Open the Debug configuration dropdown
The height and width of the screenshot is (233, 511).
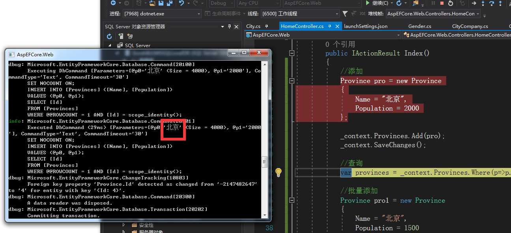(x=221, y=3)
